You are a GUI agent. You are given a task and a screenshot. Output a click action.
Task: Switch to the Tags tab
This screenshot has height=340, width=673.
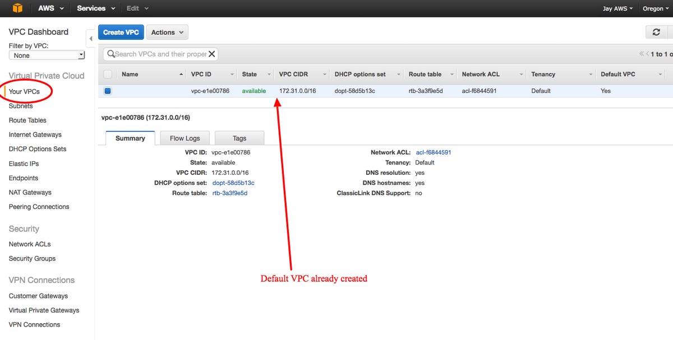[239, 138]
